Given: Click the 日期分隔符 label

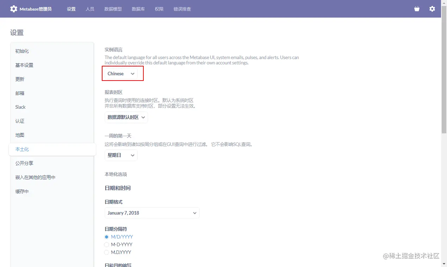Looking at the screenshot, I should coord(116,229).
